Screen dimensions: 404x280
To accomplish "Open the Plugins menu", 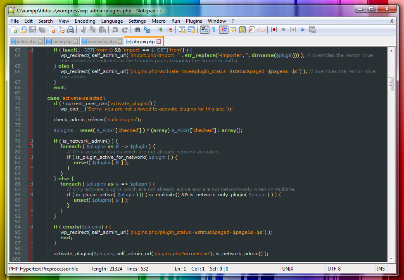I will [193, 21].
